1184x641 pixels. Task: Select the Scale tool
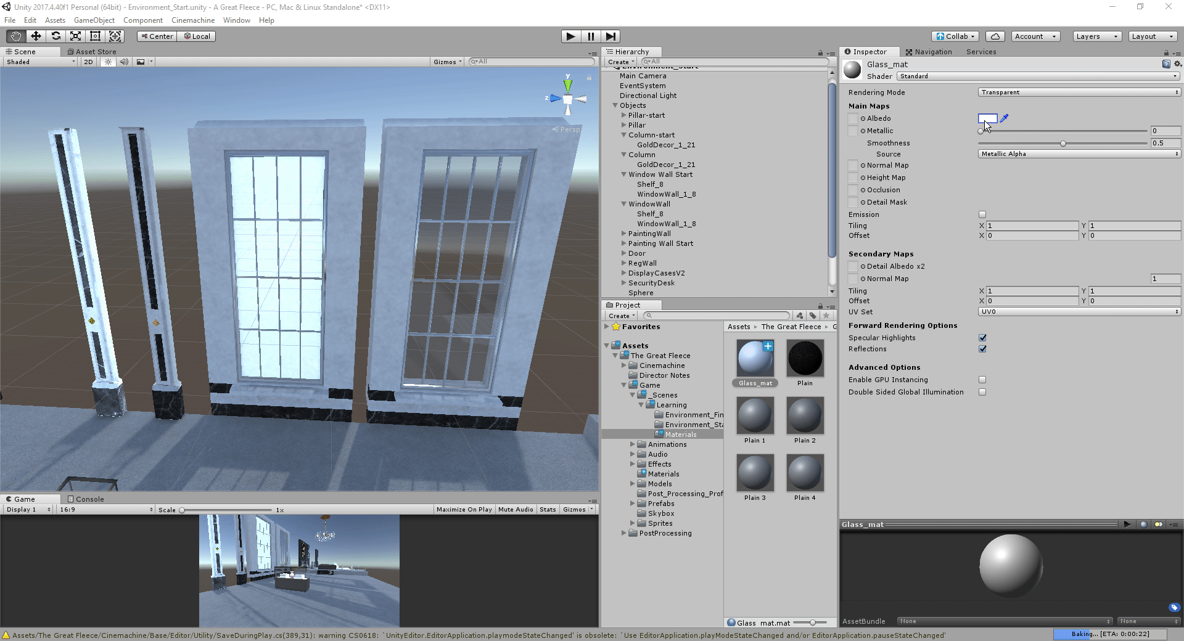tap(75, 36)
